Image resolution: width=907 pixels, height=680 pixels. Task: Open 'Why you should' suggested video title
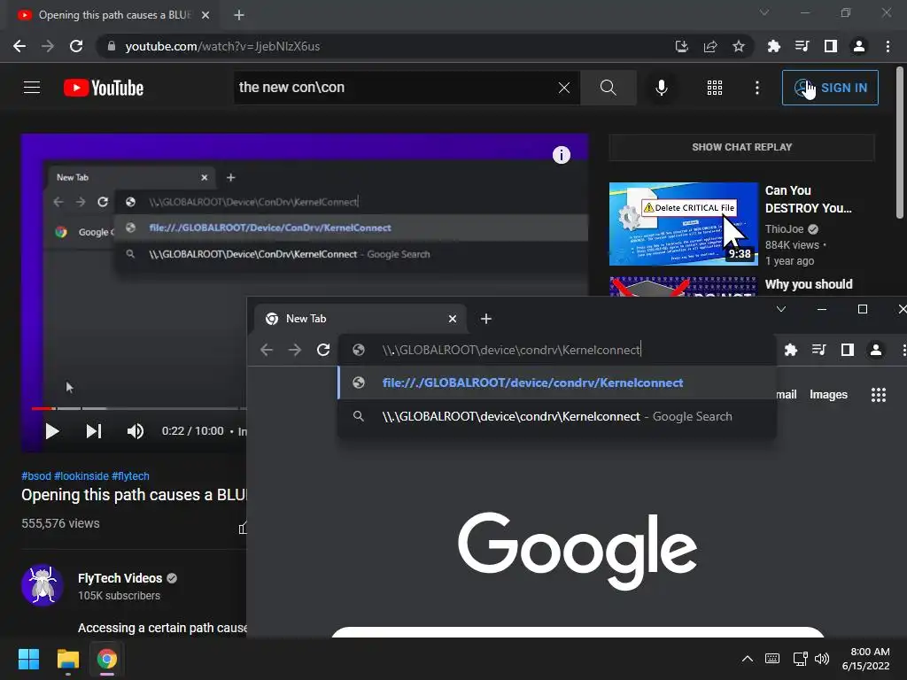809,284
